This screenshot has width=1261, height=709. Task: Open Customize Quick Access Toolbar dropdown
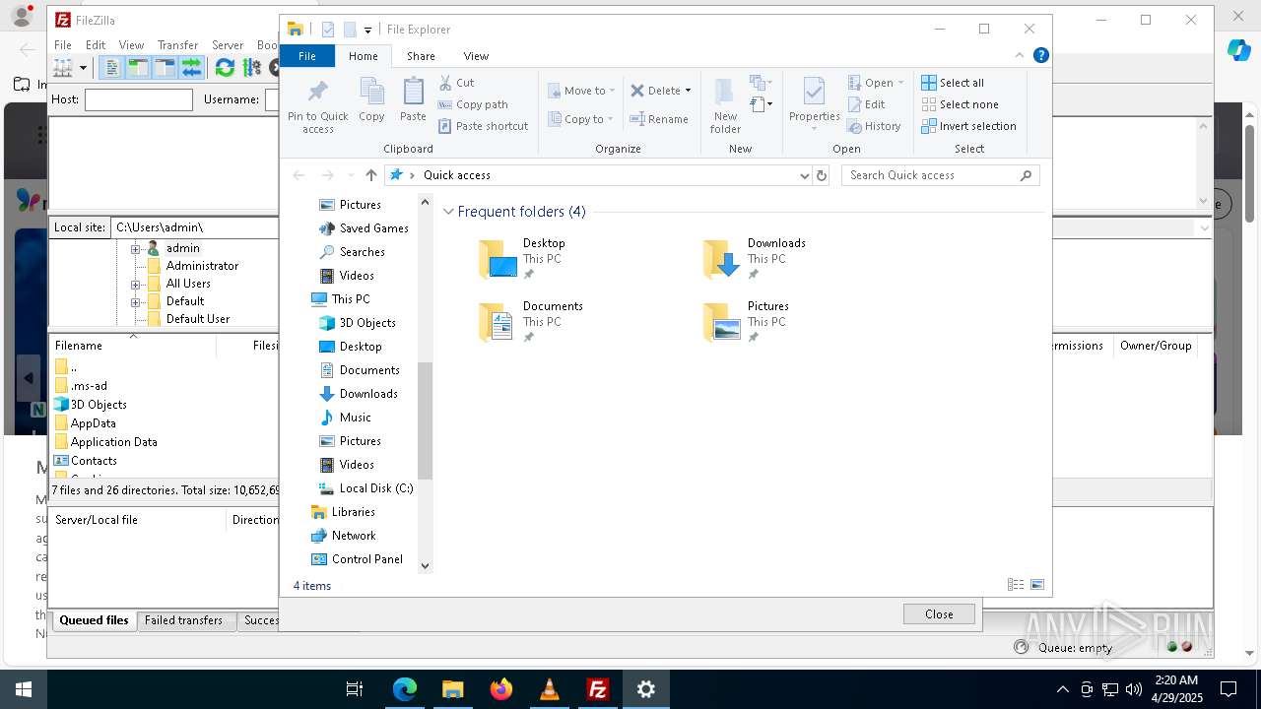point(367,31)
